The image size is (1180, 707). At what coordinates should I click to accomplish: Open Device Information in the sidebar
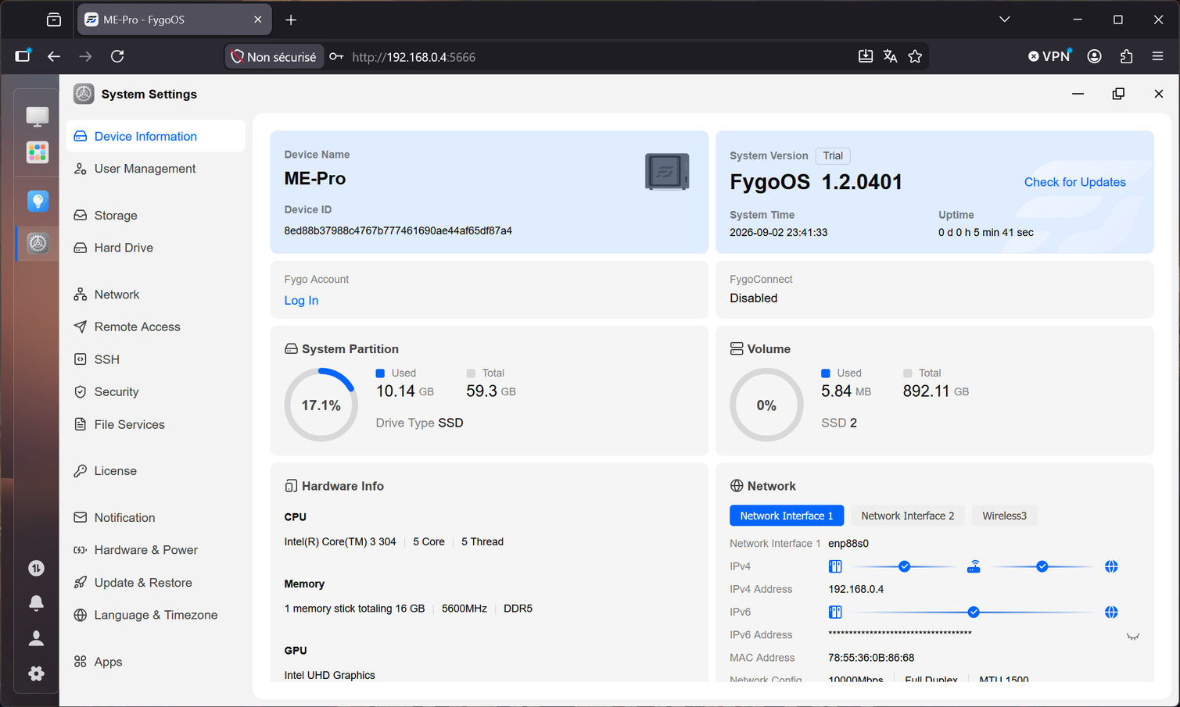point(156,136)
